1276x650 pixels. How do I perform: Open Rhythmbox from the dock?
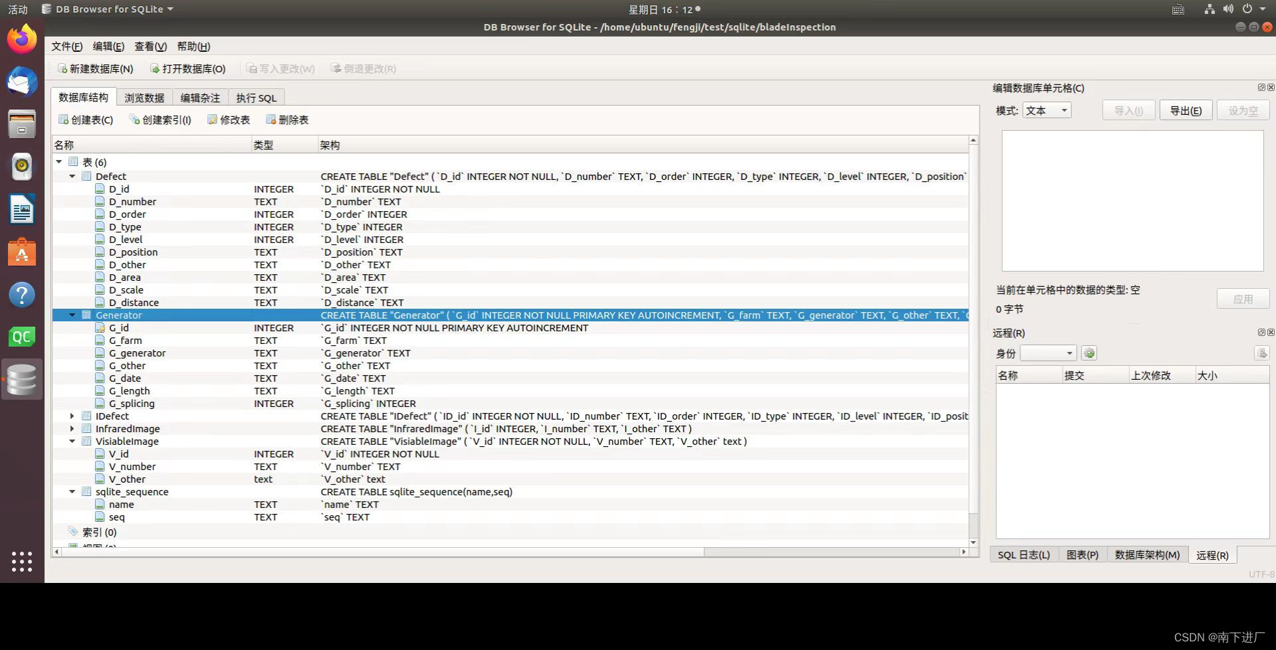point(22,167)
